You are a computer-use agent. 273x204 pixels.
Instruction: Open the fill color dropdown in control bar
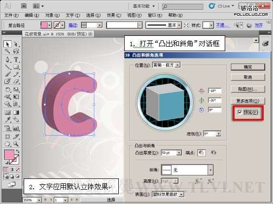[49, 26]
